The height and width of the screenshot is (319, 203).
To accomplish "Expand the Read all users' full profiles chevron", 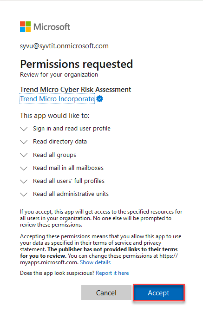I will 24,182.
